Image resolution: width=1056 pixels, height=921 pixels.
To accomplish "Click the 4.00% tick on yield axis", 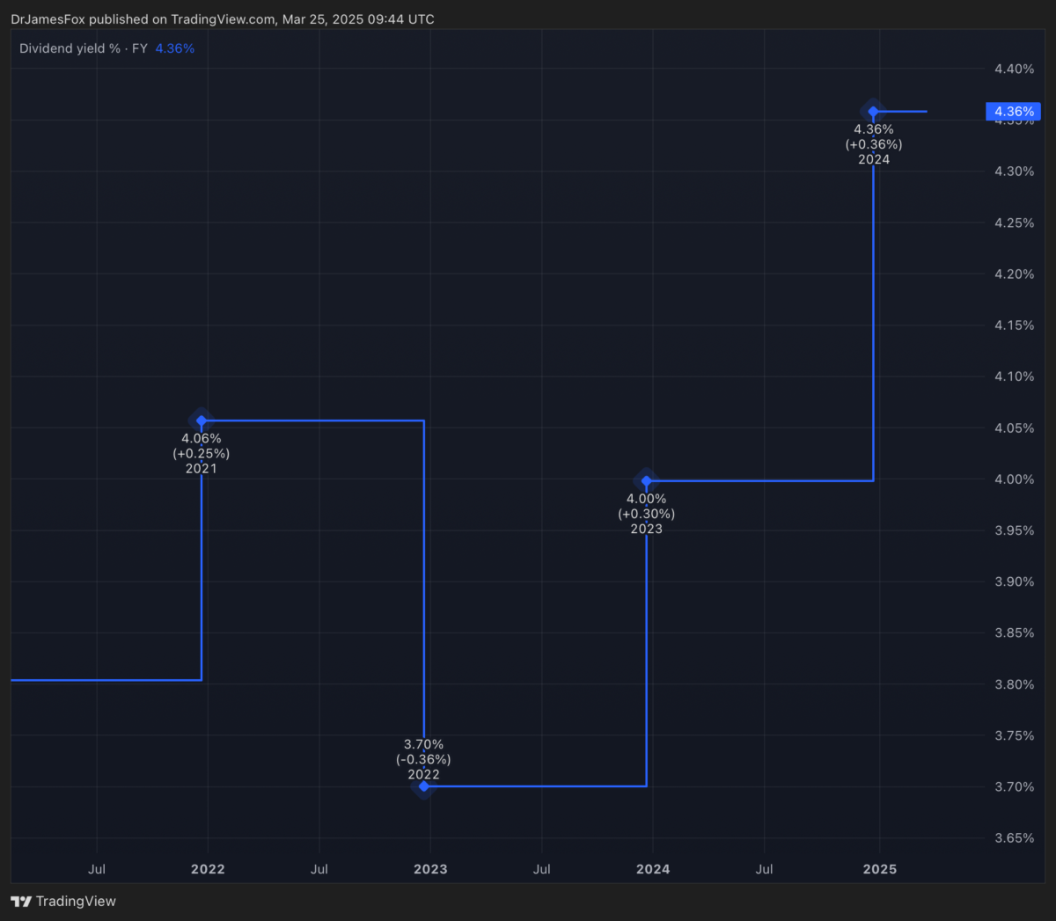I will [x=1014, y=479].
